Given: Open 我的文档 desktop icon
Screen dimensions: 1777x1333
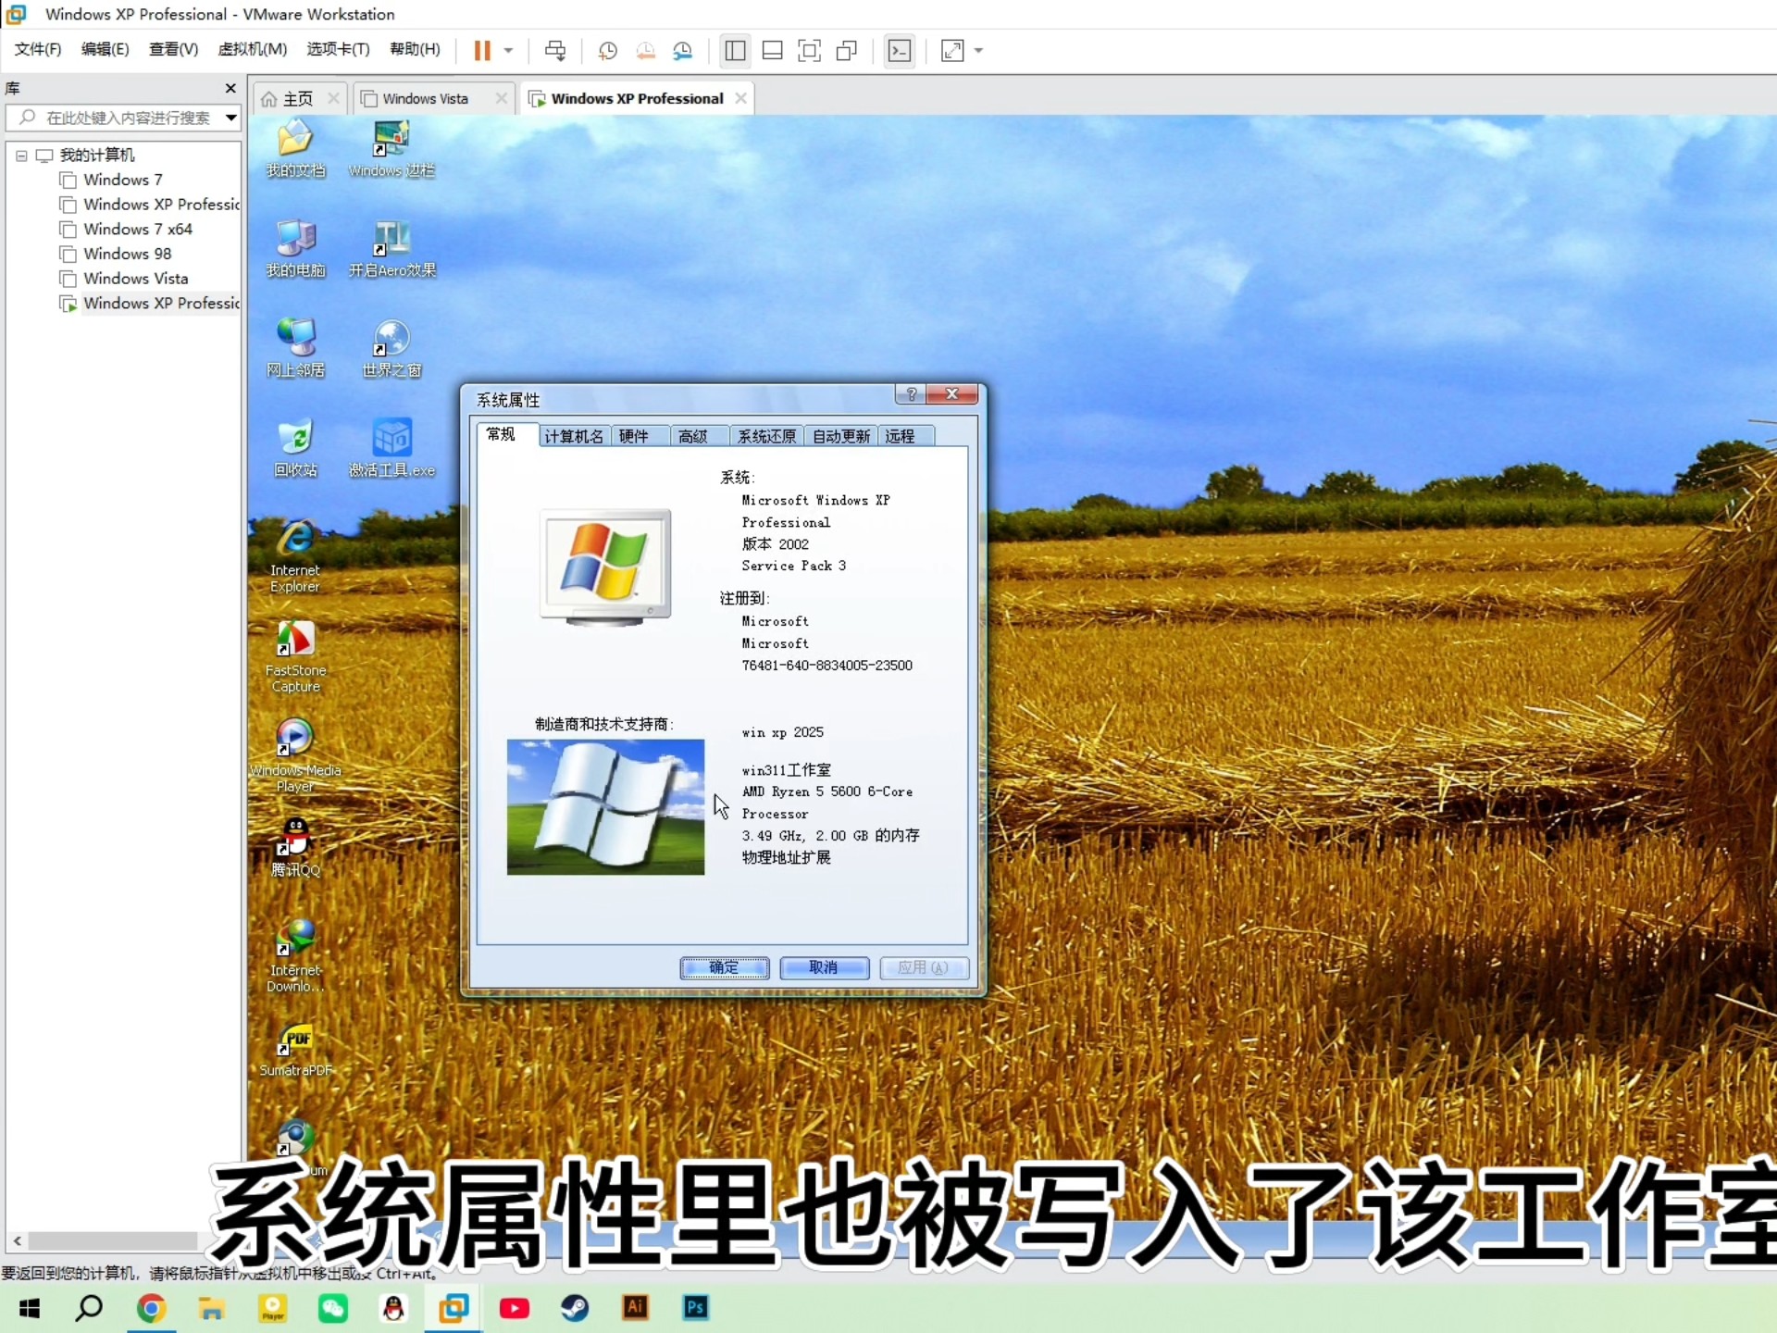Looking at the screenshot, I should (x=296, y=148).
